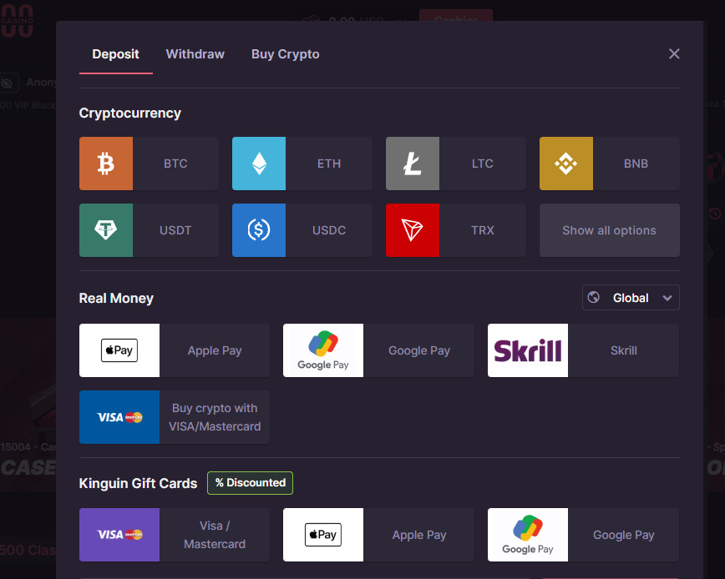This screenshot has height=579, width=725.
Task: Click the chevron arrow beside Global
Action: coord(667,298)
